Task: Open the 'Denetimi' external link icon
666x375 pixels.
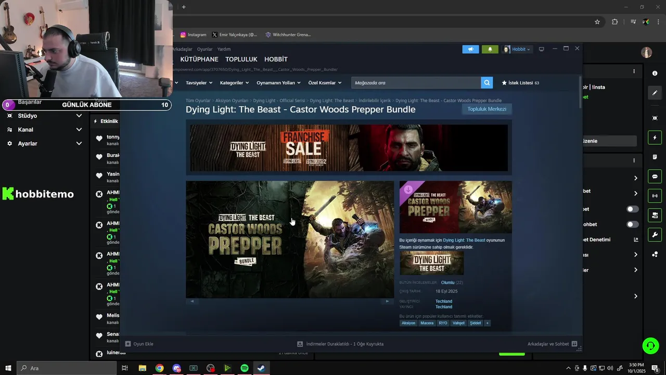Action: (635, 240)
